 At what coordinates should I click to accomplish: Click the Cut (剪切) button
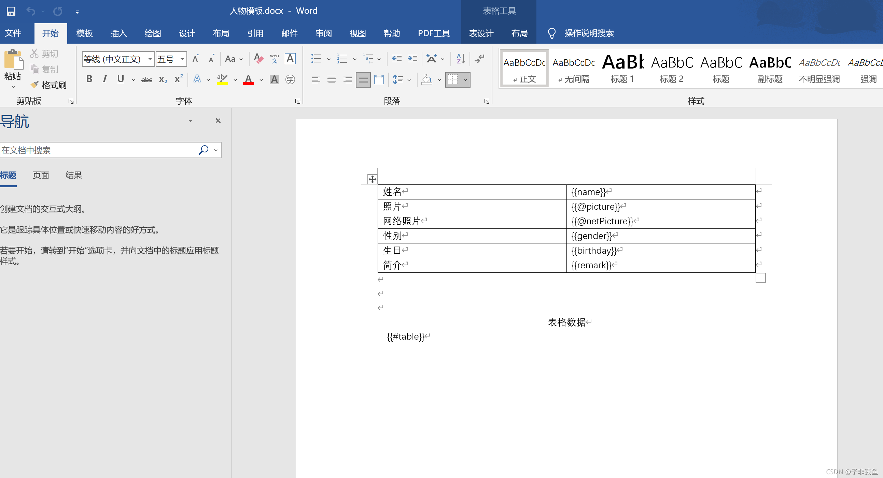click(44, 54)
